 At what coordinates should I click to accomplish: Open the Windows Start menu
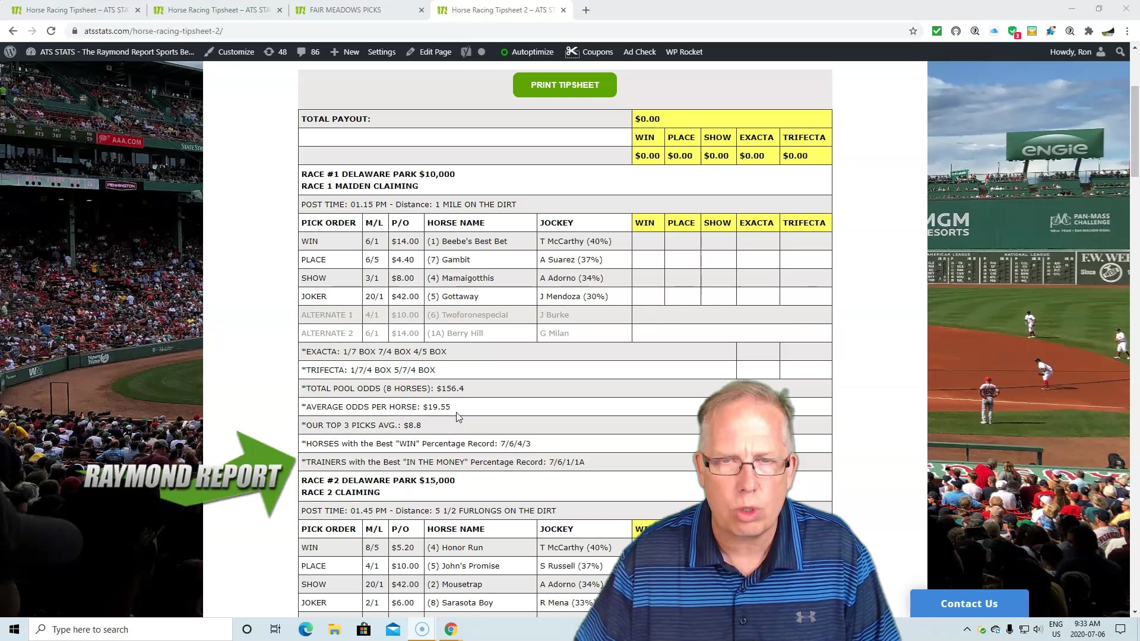[x=14, y=629]
